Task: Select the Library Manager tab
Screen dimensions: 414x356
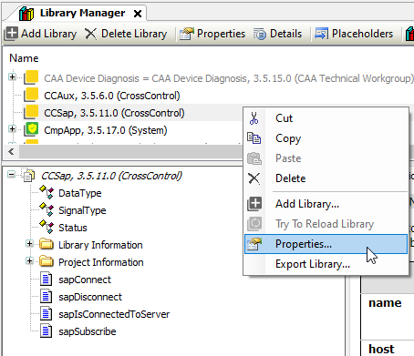Action: pyautogui.click(x=75, y=13)
